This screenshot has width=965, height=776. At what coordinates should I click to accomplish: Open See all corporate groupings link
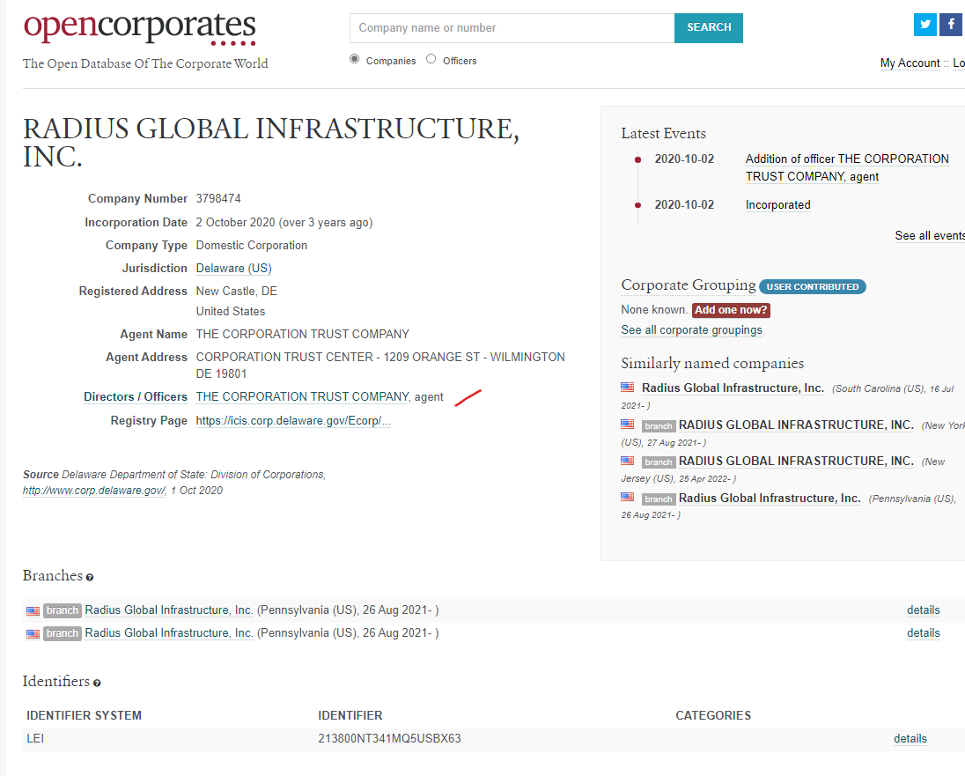click(x=691, y=330)
